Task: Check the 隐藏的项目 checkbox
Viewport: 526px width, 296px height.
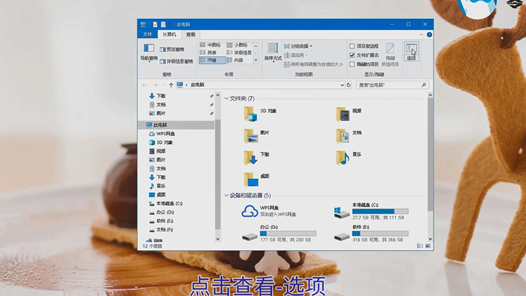Action: point(352,64)
